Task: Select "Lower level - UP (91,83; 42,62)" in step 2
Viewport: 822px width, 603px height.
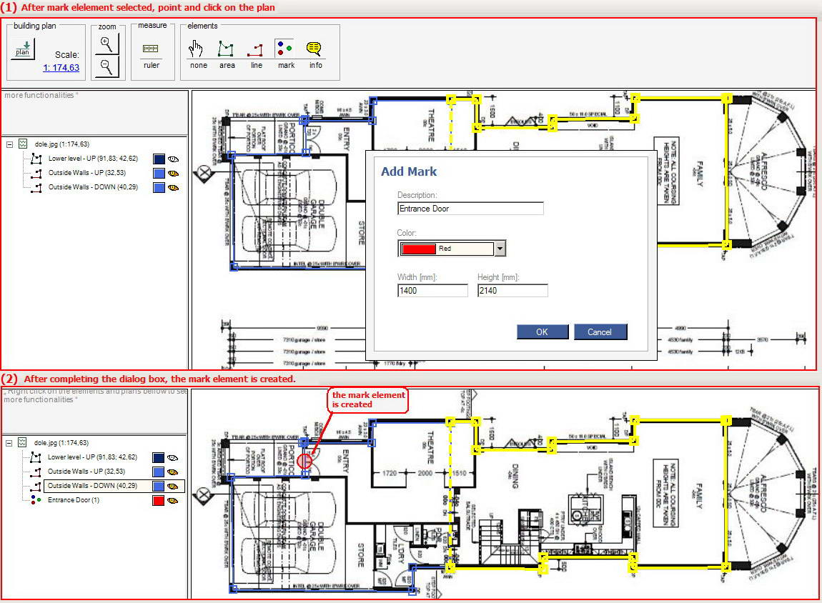Action: click(x=92, y=457)
